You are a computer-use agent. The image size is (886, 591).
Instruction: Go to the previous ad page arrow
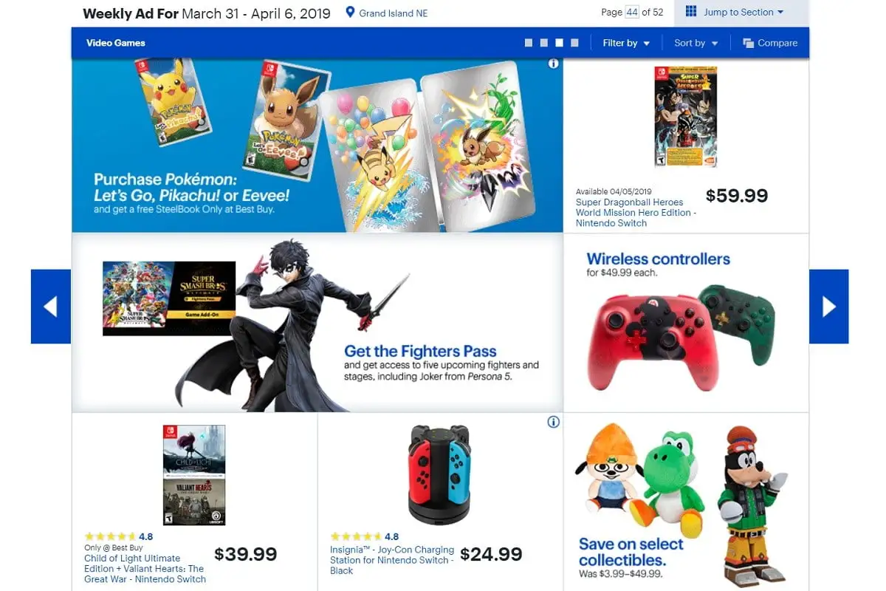(51, 307)
